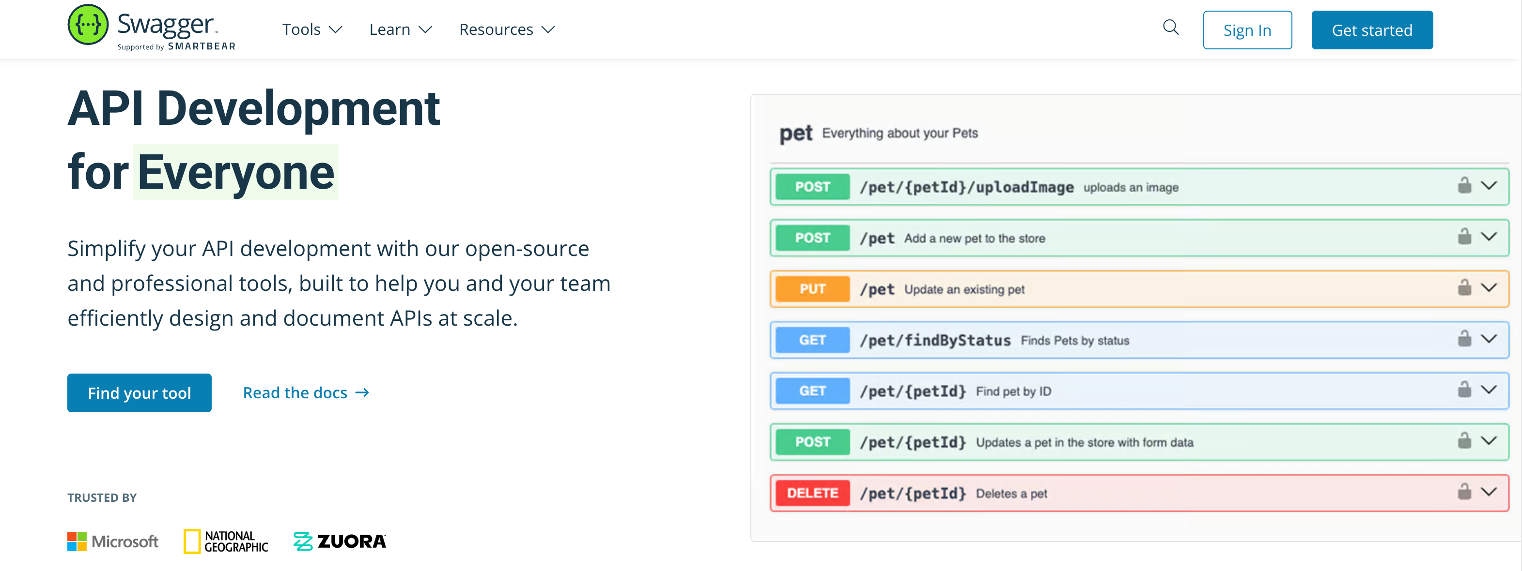This screenshot has width=1522, height=571.
Task: Expand the DELETE pet endpoint chevron
Action: pos(1489,492)
